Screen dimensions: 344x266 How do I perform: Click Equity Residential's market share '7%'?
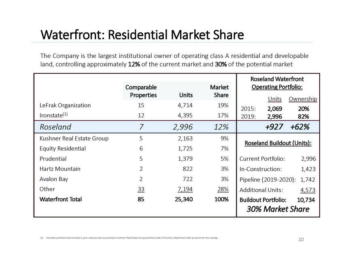click(225, 149)
